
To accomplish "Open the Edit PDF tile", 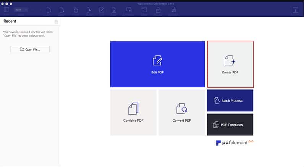I will click(x=157, y=64).
